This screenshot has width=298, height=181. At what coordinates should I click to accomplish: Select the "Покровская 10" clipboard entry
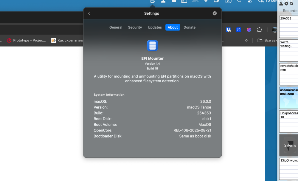click(288, 121)
